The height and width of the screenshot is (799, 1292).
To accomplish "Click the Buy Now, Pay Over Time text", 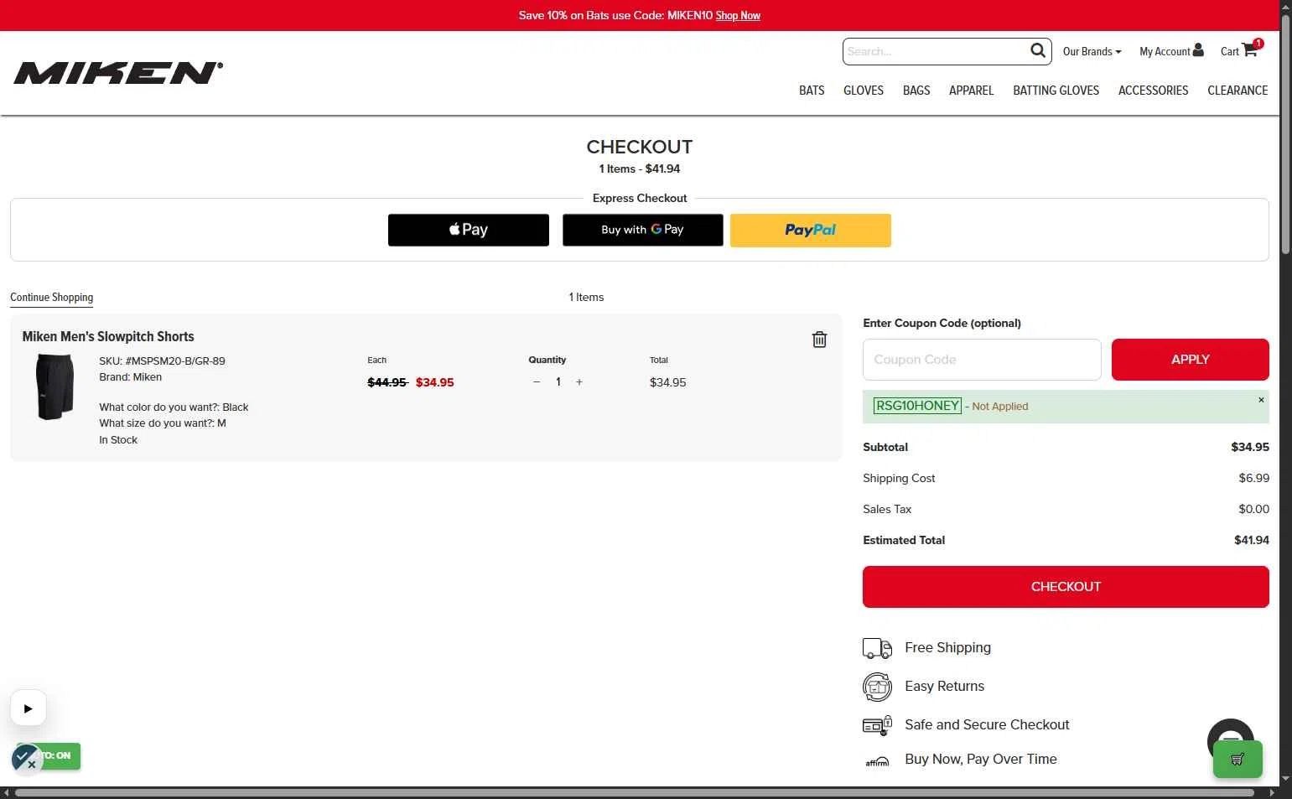I will click(981, 759).
